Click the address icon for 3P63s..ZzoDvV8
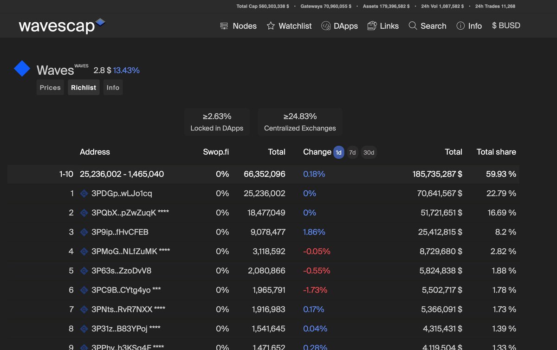The image size is (557, 350). pos(84,271)
